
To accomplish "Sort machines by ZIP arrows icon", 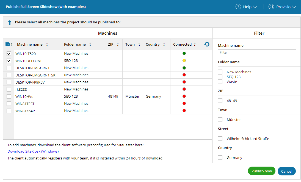I will 118,44.
